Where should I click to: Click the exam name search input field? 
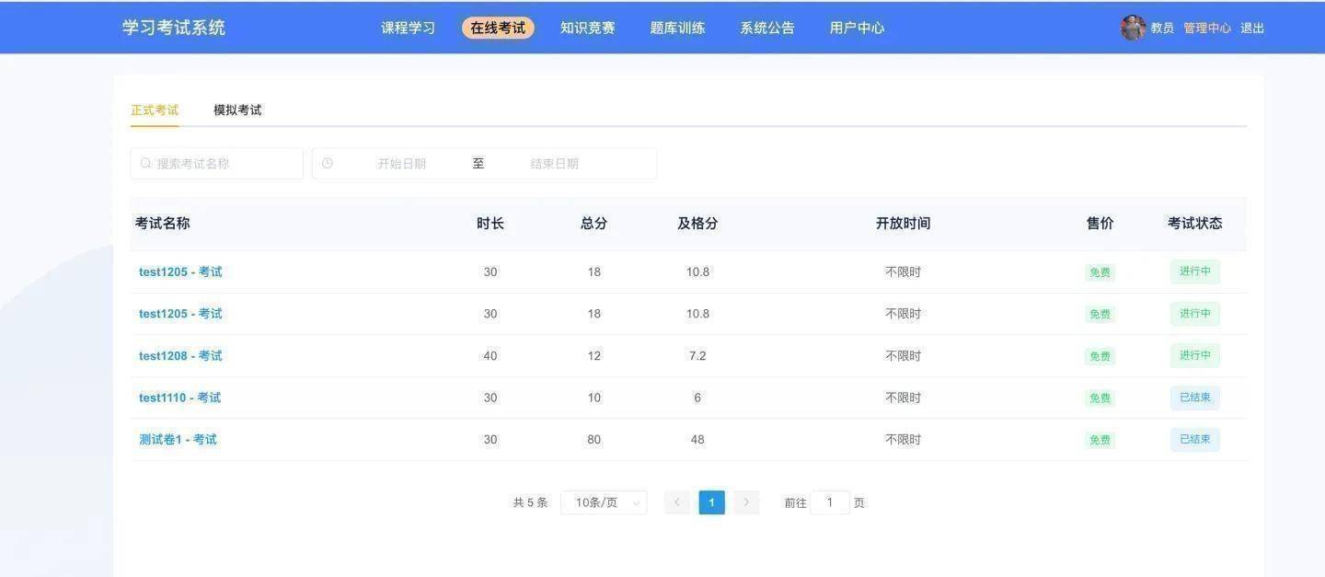pyautogui.click(x=221, y=163)
